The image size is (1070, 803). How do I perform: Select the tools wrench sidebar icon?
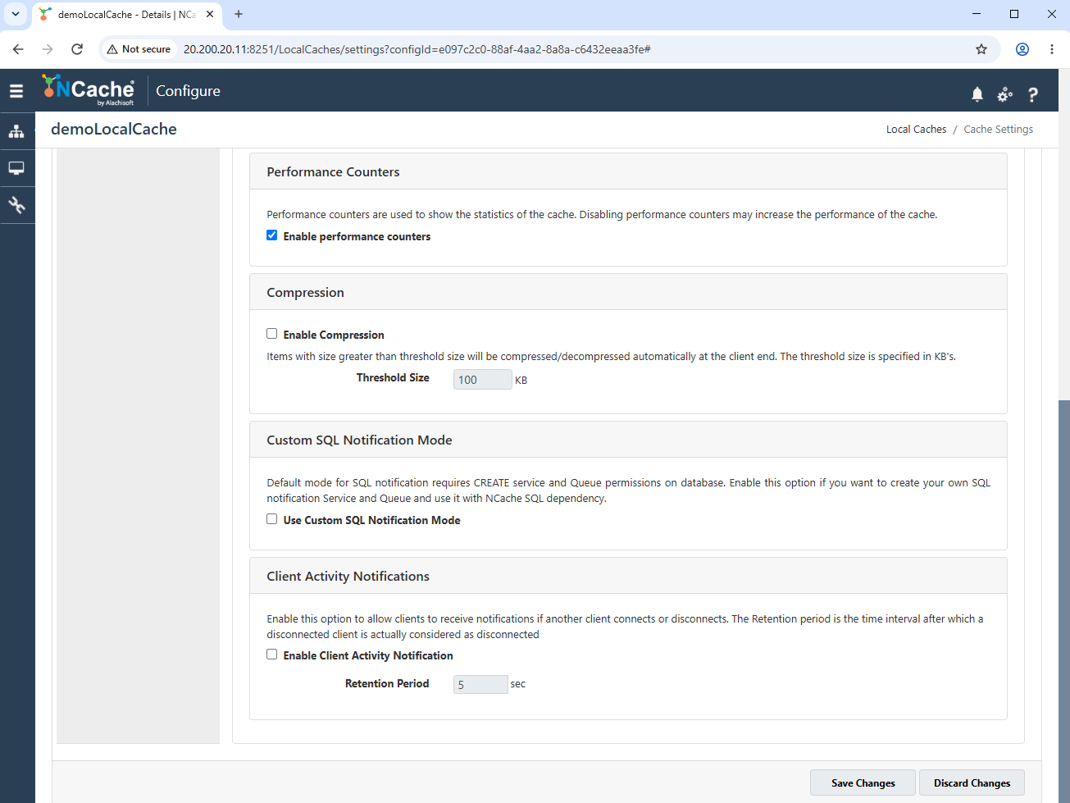coord(16,205)
